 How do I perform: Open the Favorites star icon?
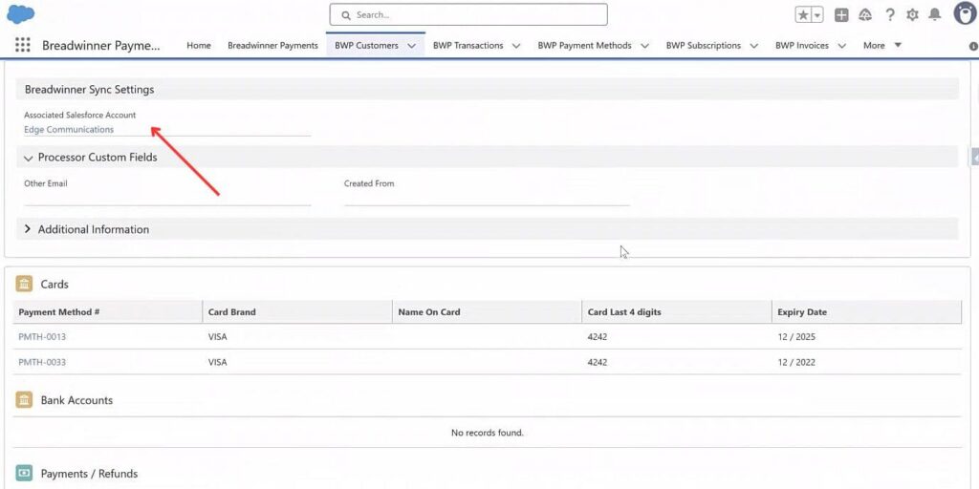coord(804,15)
